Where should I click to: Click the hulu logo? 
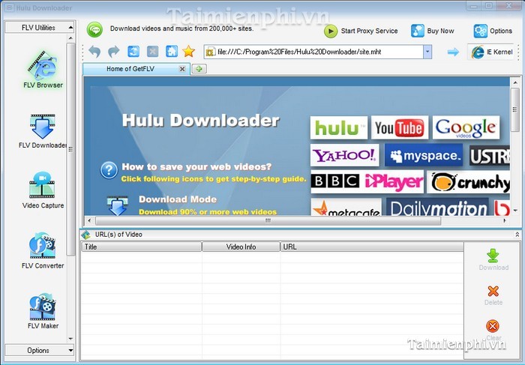(338, 127)
